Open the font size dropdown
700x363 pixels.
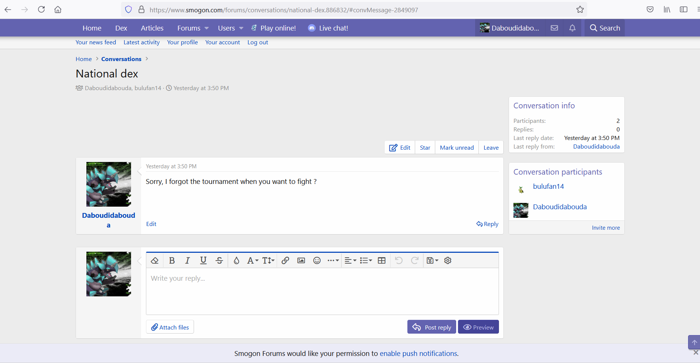tap(268, 261)
